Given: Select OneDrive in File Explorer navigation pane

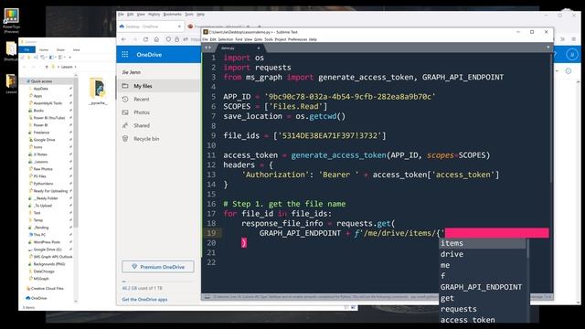Looking at the screenshot, I should [x=37, y=298].
